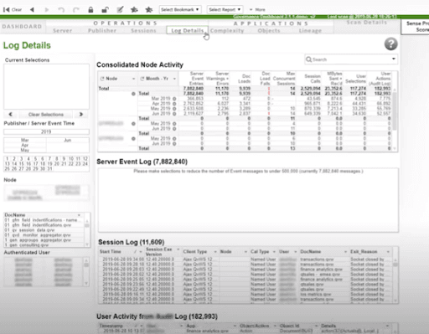This screenshot has width=429, height=334.
Task: Undo the last layout change
Action: (x=61, y=10)
